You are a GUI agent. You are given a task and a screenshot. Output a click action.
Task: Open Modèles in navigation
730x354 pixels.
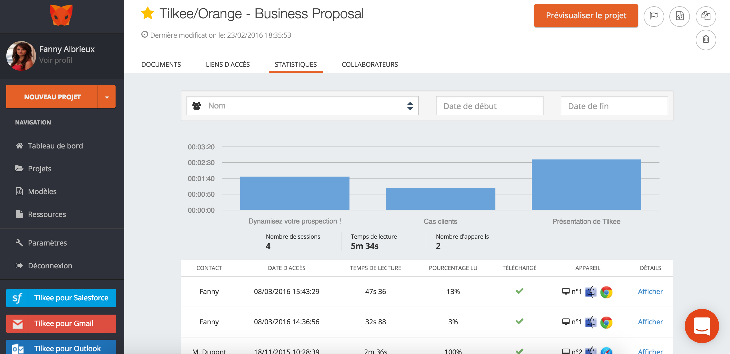point(36,191)
